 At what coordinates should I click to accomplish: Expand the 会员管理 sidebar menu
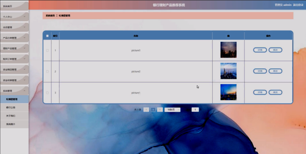point(14,27)
